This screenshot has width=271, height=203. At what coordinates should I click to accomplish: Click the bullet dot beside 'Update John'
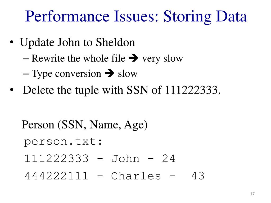[12, 42]
